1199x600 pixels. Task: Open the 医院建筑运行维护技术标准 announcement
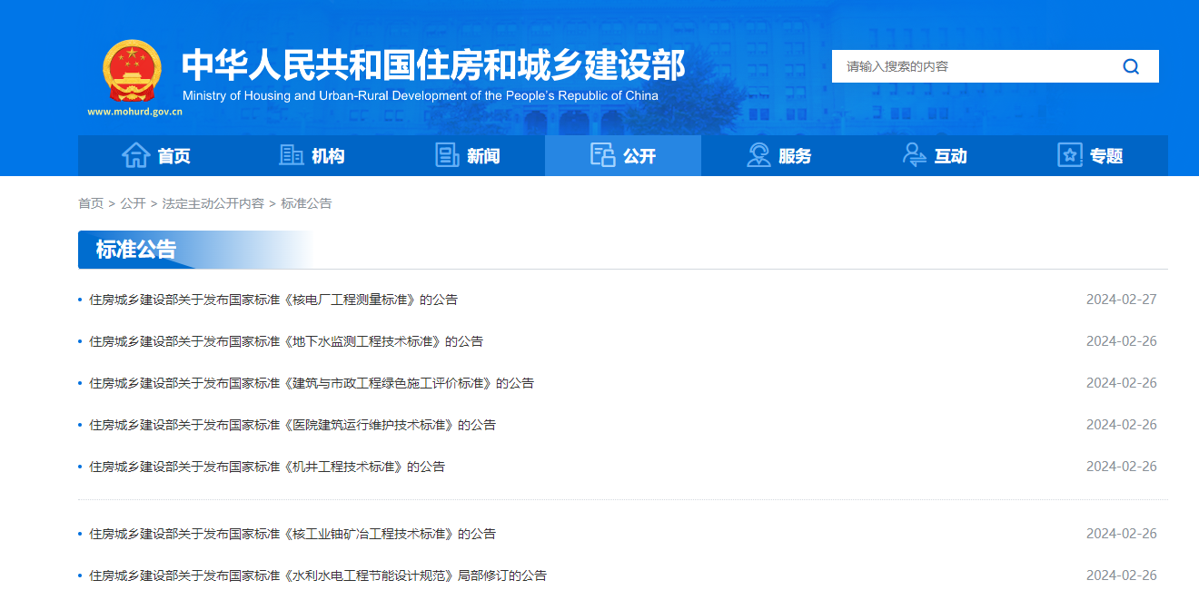(292, 425)
